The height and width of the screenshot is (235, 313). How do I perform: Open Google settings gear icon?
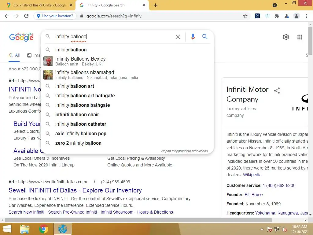(x=286, y=37)
